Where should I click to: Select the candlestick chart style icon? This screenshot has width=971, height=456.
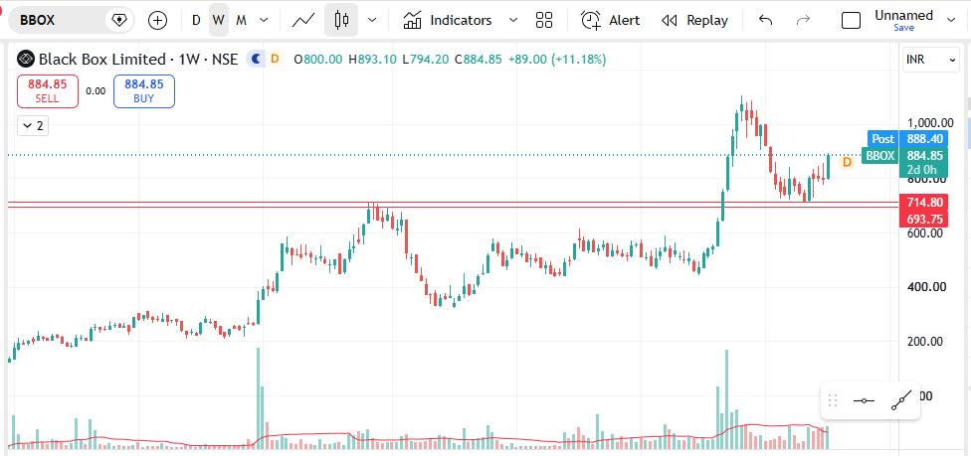pyautogui.click(x=341, y=21)
